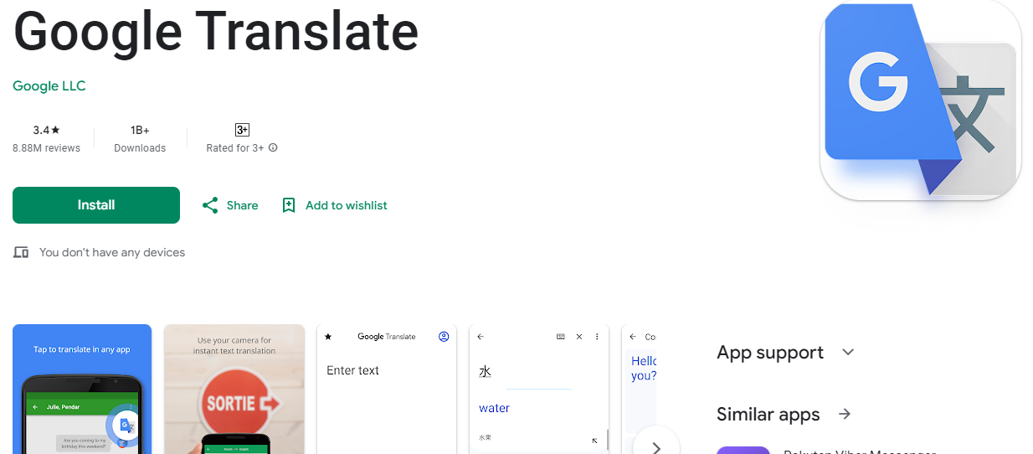Open the Google LLC developer link
Viewport: 1033px width, 454px height.
pos(49,85)
